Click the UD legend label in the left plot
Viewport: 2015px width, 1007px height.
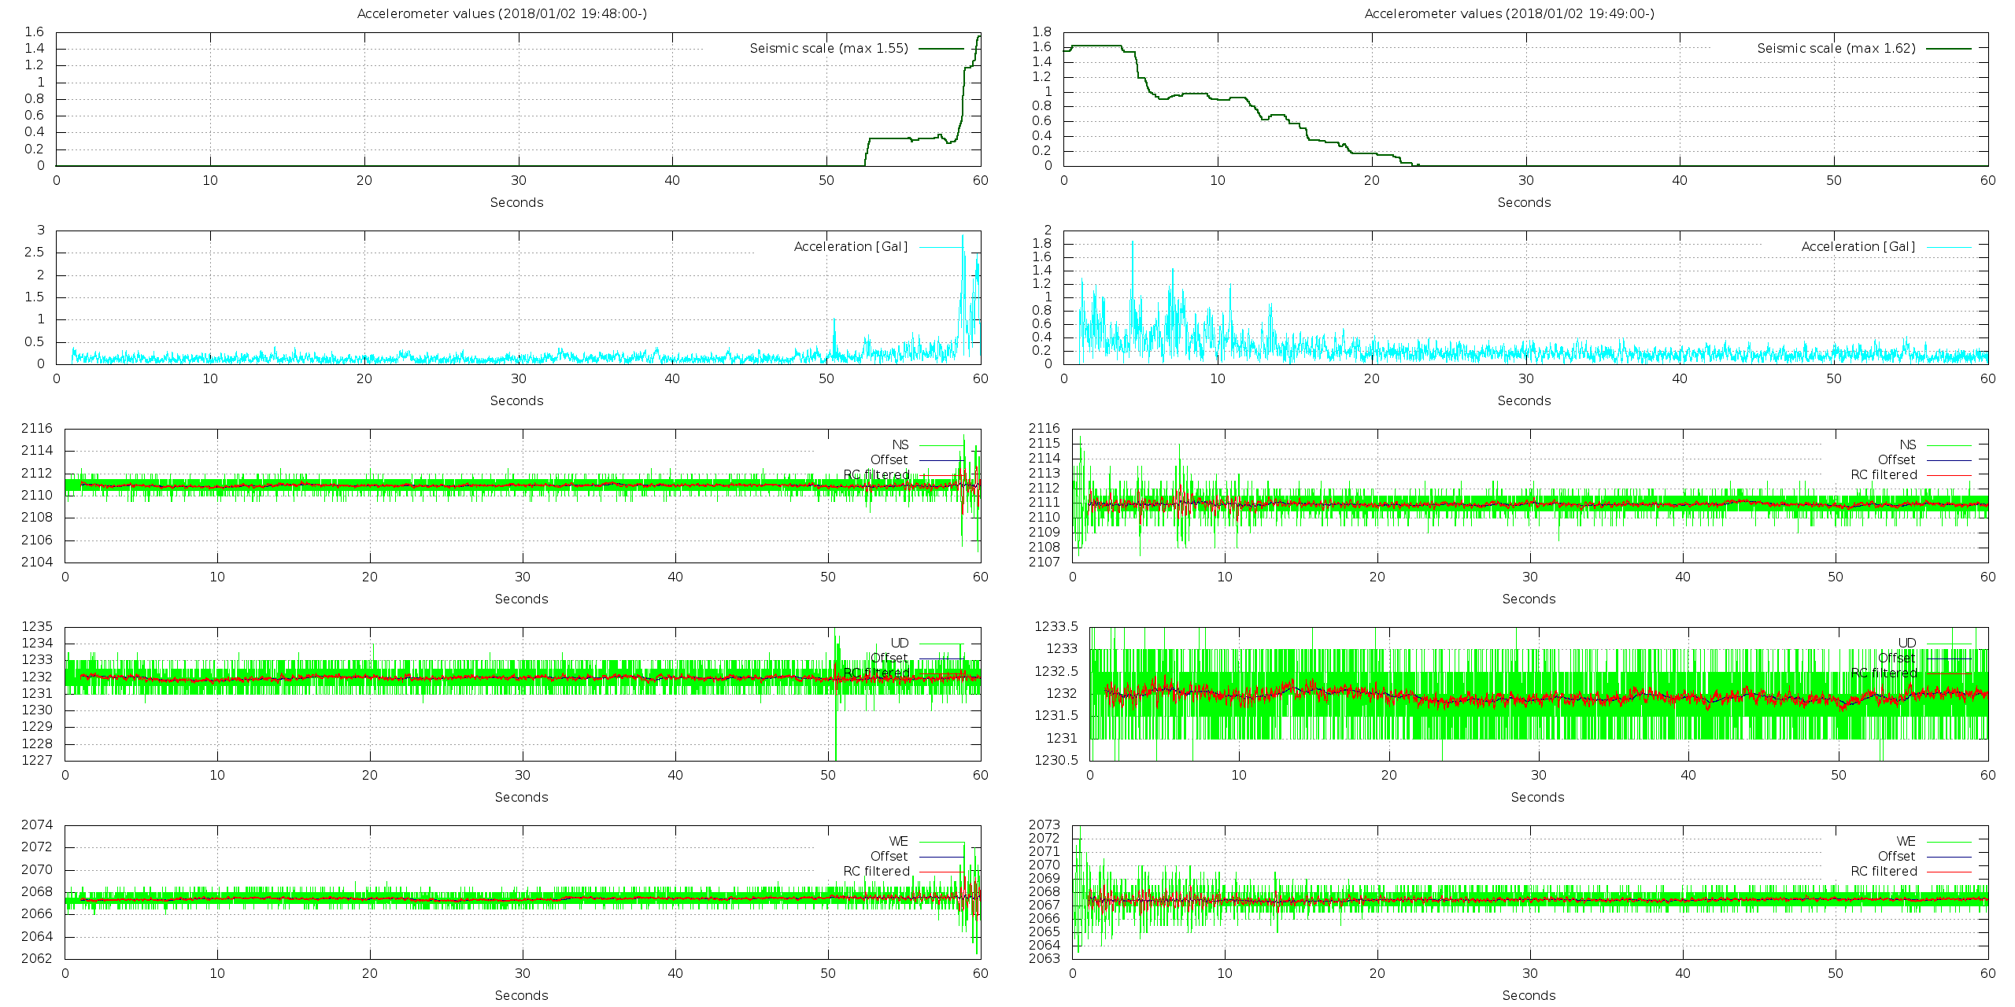click(x=900, y=643)
